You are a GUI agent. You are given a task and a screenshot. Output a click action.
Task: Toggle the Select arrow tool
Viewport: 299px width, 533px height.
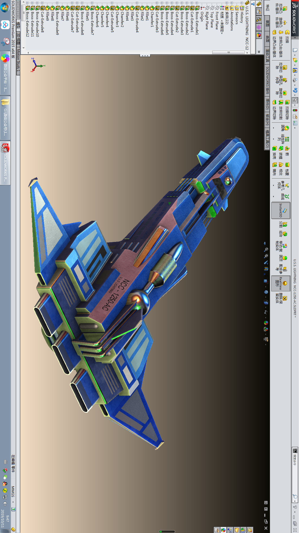tap(295, 100)
